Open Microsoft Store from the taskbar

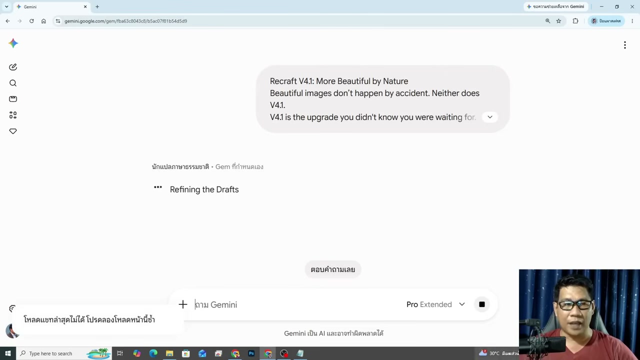click(185, 353)
